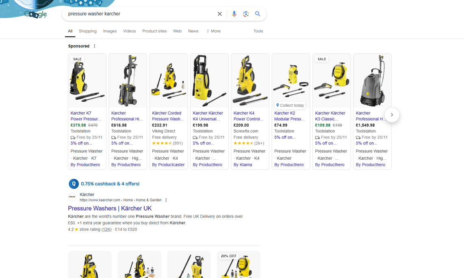Open the Karcher K7 Power Pressure listing

point(86,116)
